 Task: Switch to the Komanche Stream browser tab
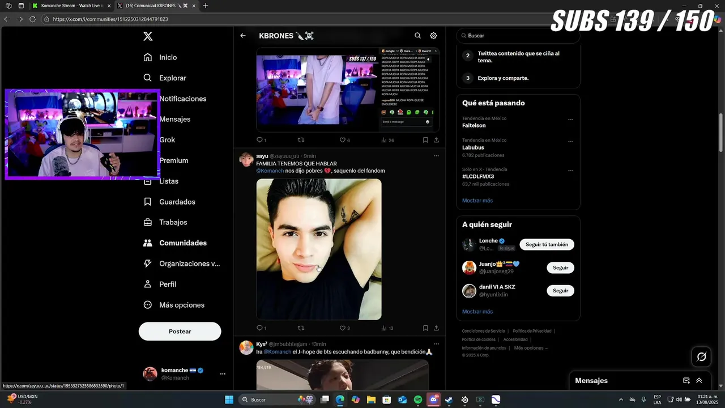pyautogui.click(x=71, y=6)
